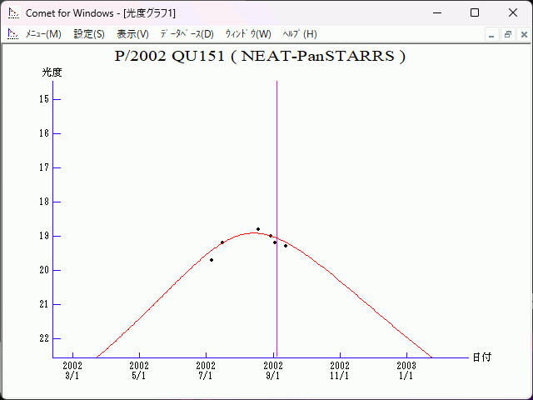Open the ﾒﾆｭｰ(M) menu
The width and height of the screenshot is (533, 400).
(x=43, y=34)
